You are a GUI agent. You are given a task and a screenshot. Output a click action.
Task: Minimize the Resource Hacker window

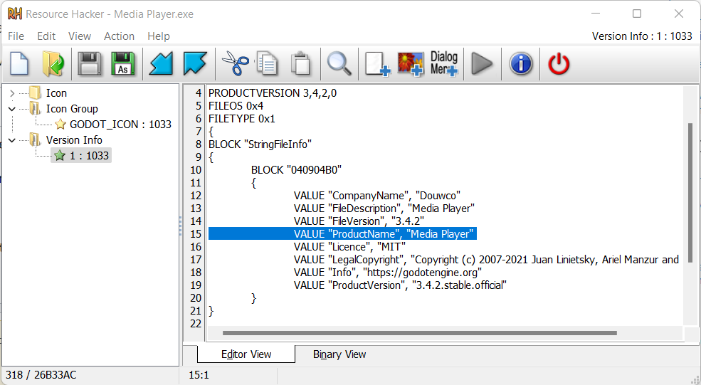pos(596,14)
